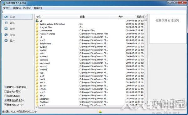
Task: Select the 图片 picture category icon
Action: pyautogui.click(x=6, y=41)
